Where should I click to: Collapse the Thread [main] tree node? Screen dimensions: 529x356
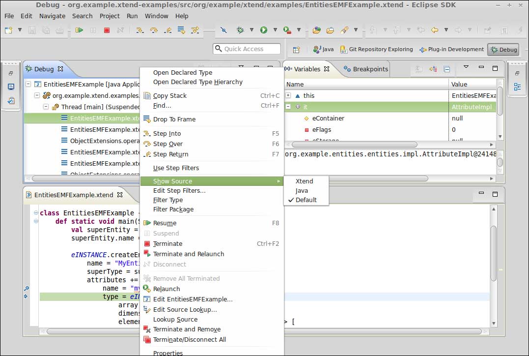(46, 107)
